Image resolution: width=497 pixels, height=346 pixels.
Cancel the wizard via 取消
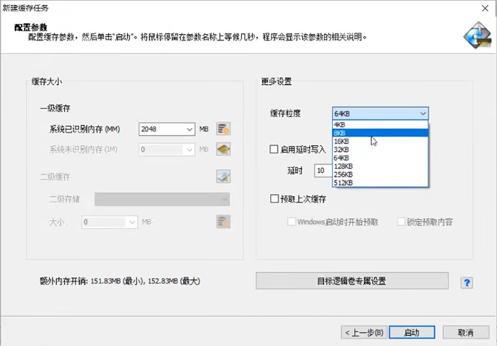tap(466, 332)
